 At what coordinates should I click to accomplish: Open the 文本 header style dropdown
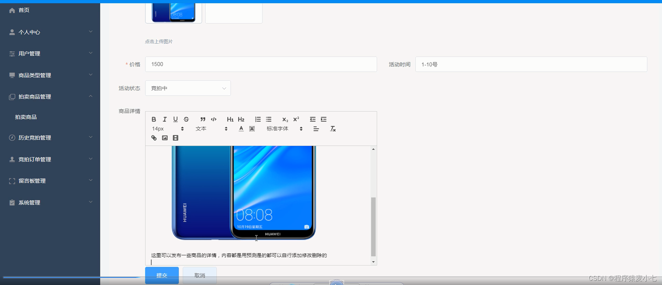211,129
